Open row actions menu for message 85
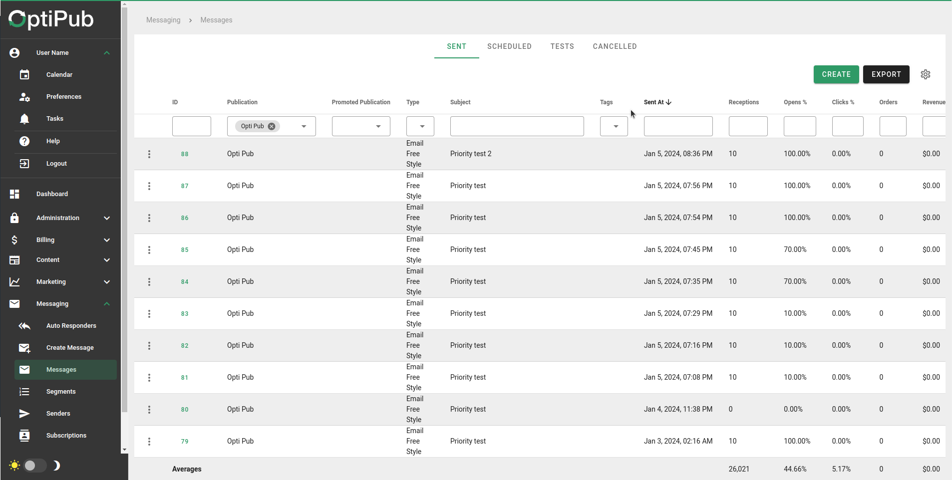Viewport: 952px width, 480px height. [149, 250]
